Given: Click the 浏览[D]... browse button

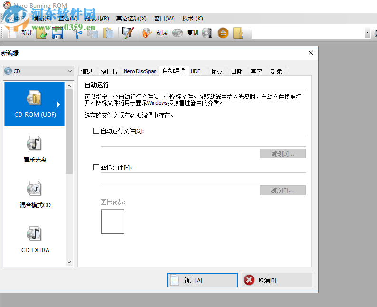Looking at the screenshot, I should click(282, 154).
